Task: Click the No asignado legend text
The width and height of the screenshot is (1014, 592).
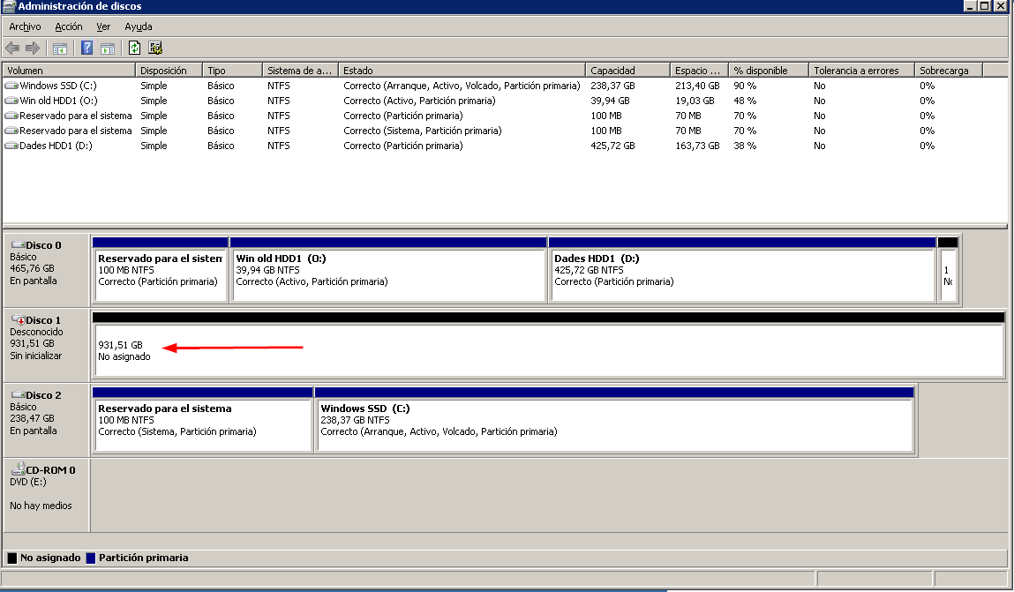Action: (x=50, y=558)
